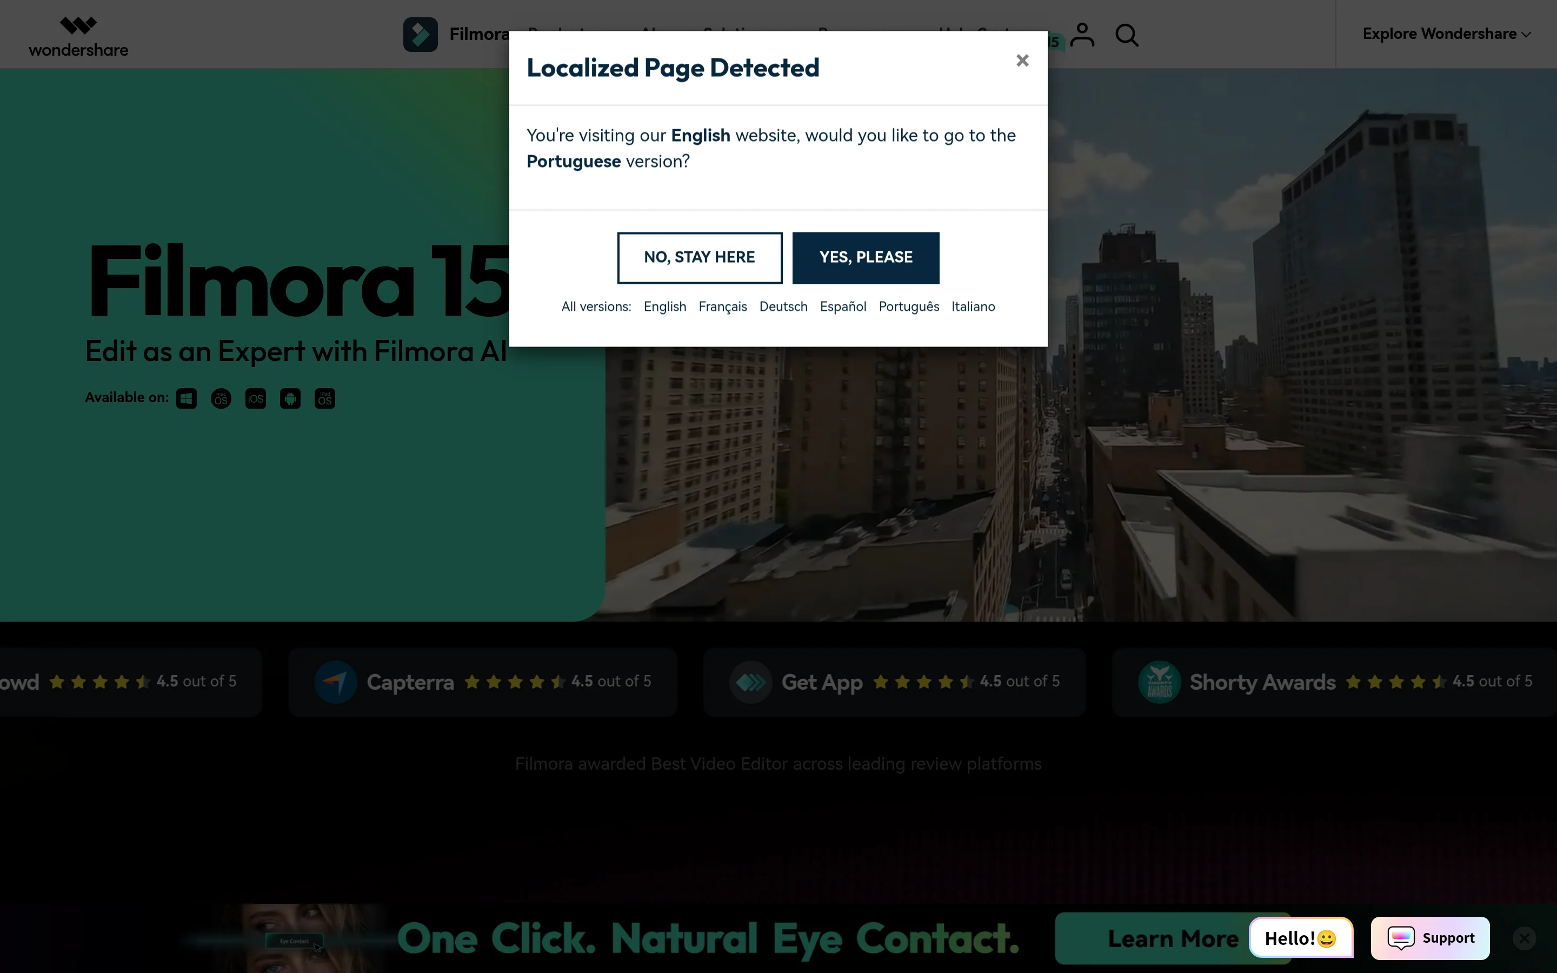Select the Deutsch version link
This screenshot has width=1557, height=973.
tap(783, 307)
